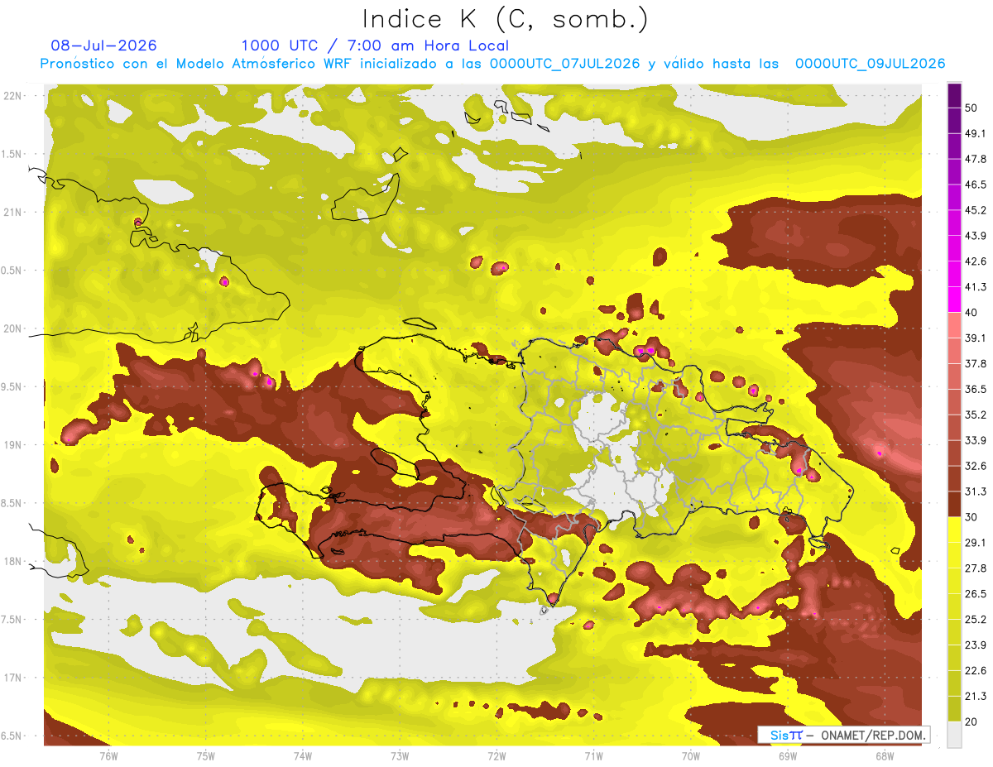Click the colorbar value "26.5"
Viewport: 993px width, 767px height.
(x=975, y=594)
